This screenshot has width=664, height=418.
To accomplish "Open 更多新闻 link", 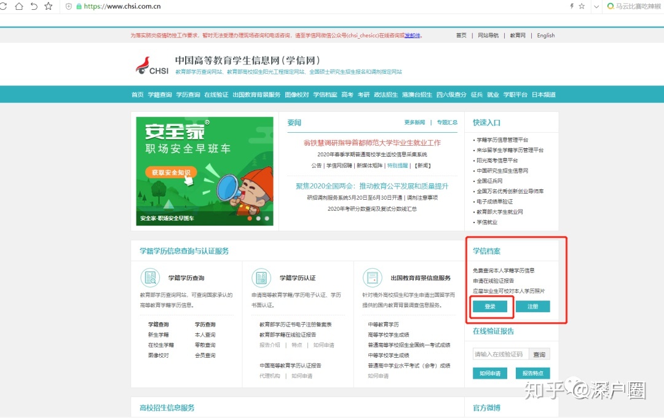I will click(414, 122).
